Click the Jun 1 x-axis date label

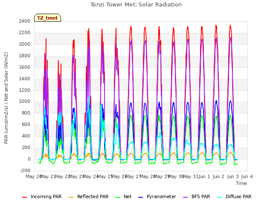pos(204,176)
